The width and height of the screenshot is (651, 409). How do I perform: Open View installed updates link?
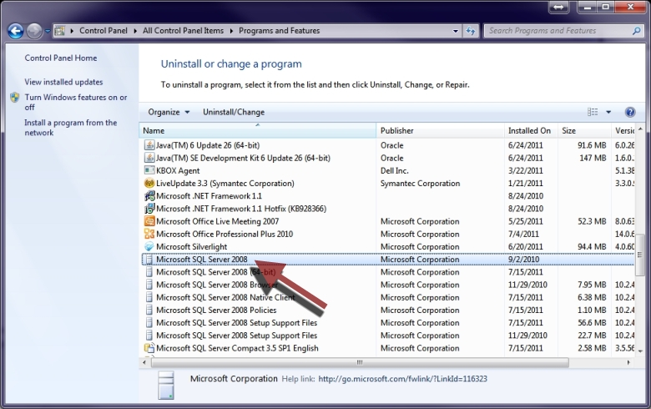click(x=63, y=82)
